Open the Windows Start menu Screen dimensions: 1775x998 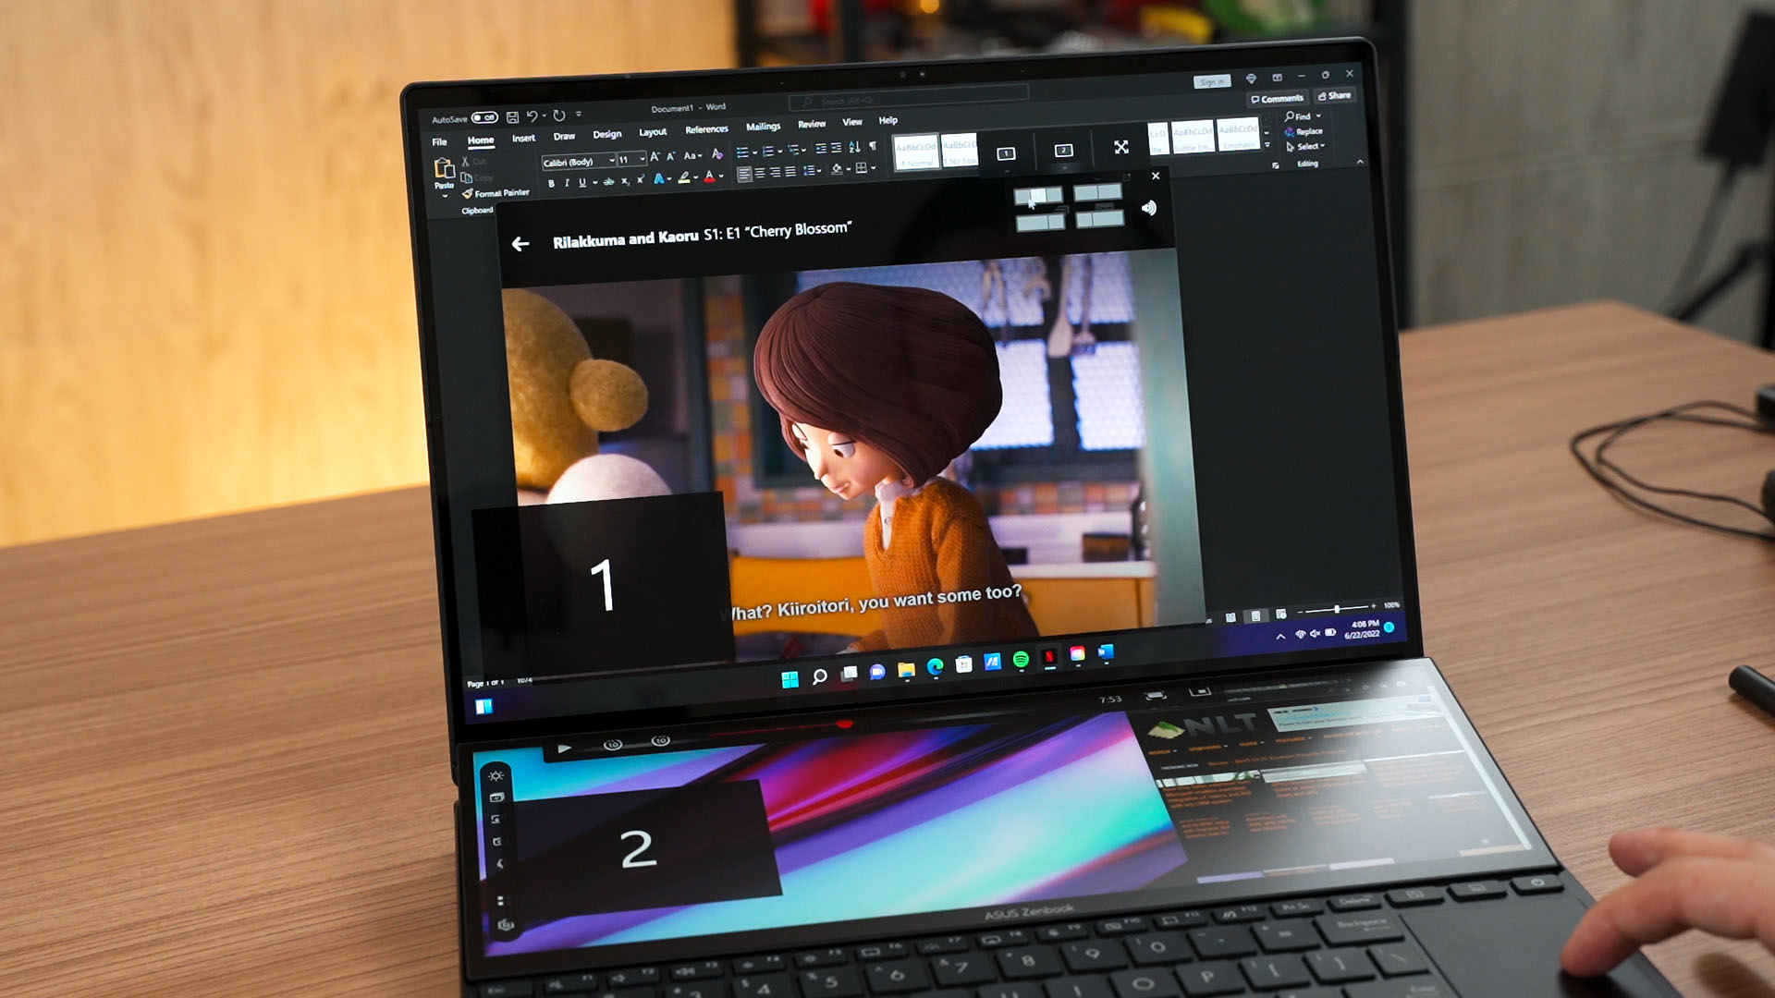pyautogui.click(x=790, y=679)
